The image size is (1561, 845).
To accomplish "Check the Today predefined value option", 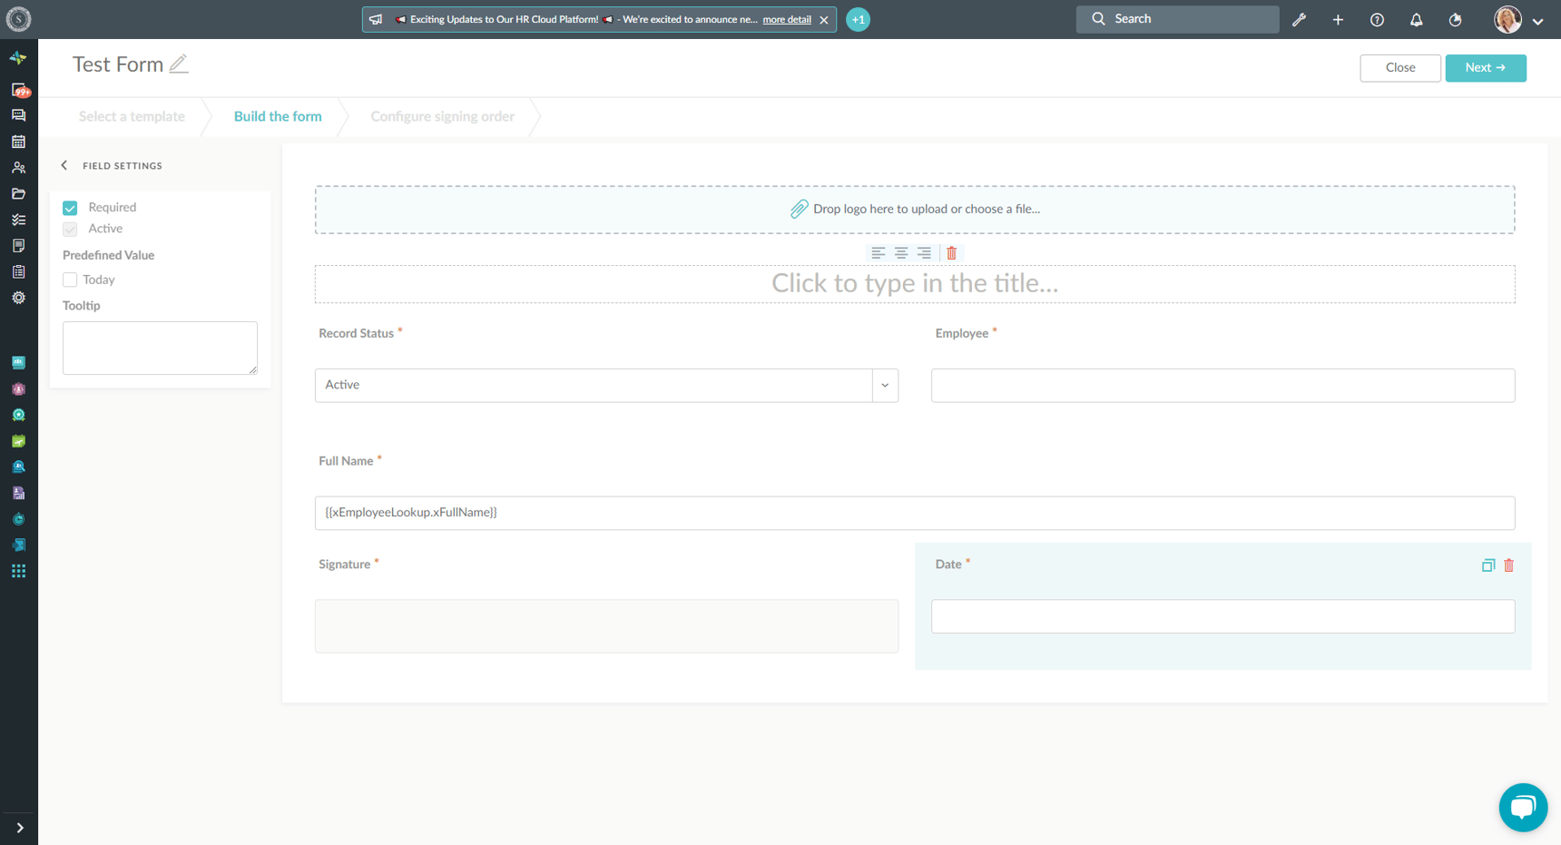I will [70, 280].
